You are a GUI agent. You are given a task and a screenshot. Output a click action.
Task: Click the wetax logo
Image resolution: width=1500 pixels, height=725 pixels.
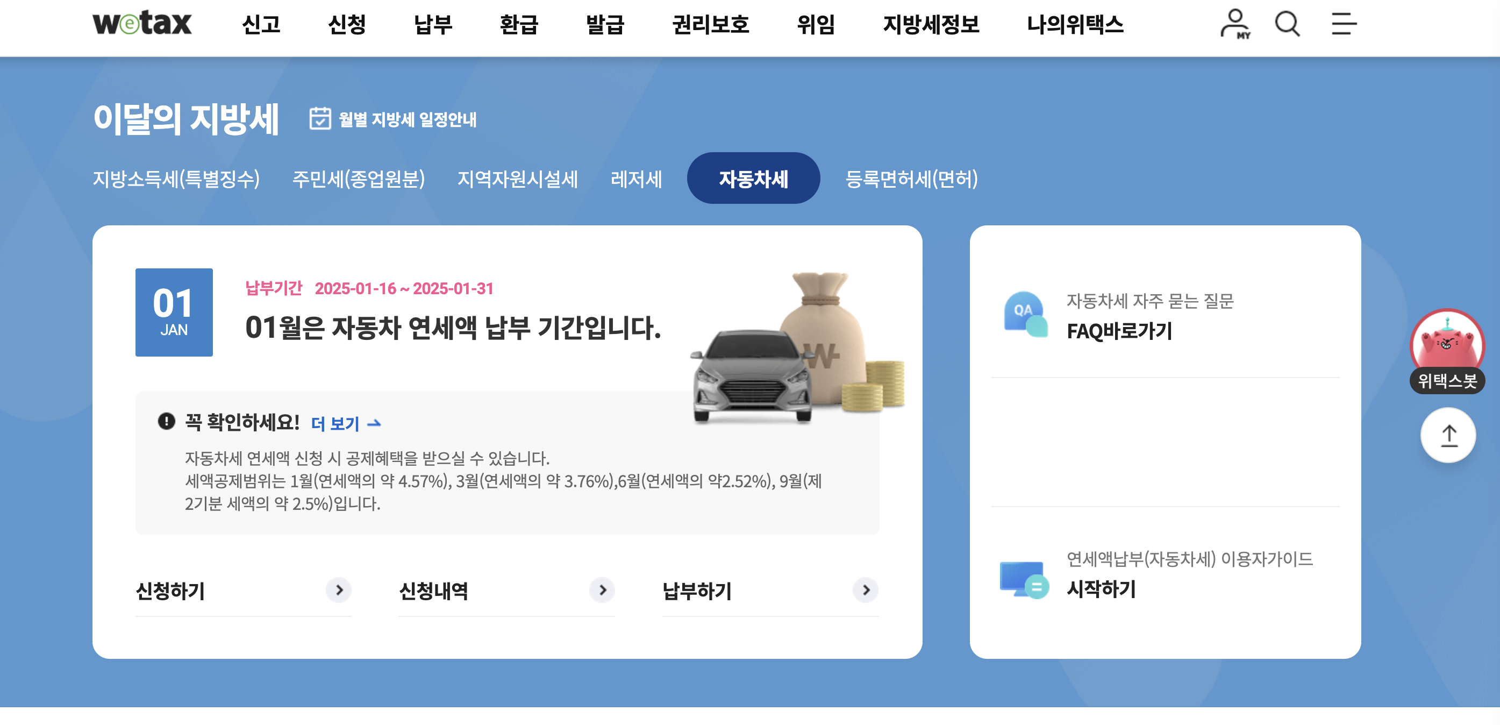click(x=142, y=23)
